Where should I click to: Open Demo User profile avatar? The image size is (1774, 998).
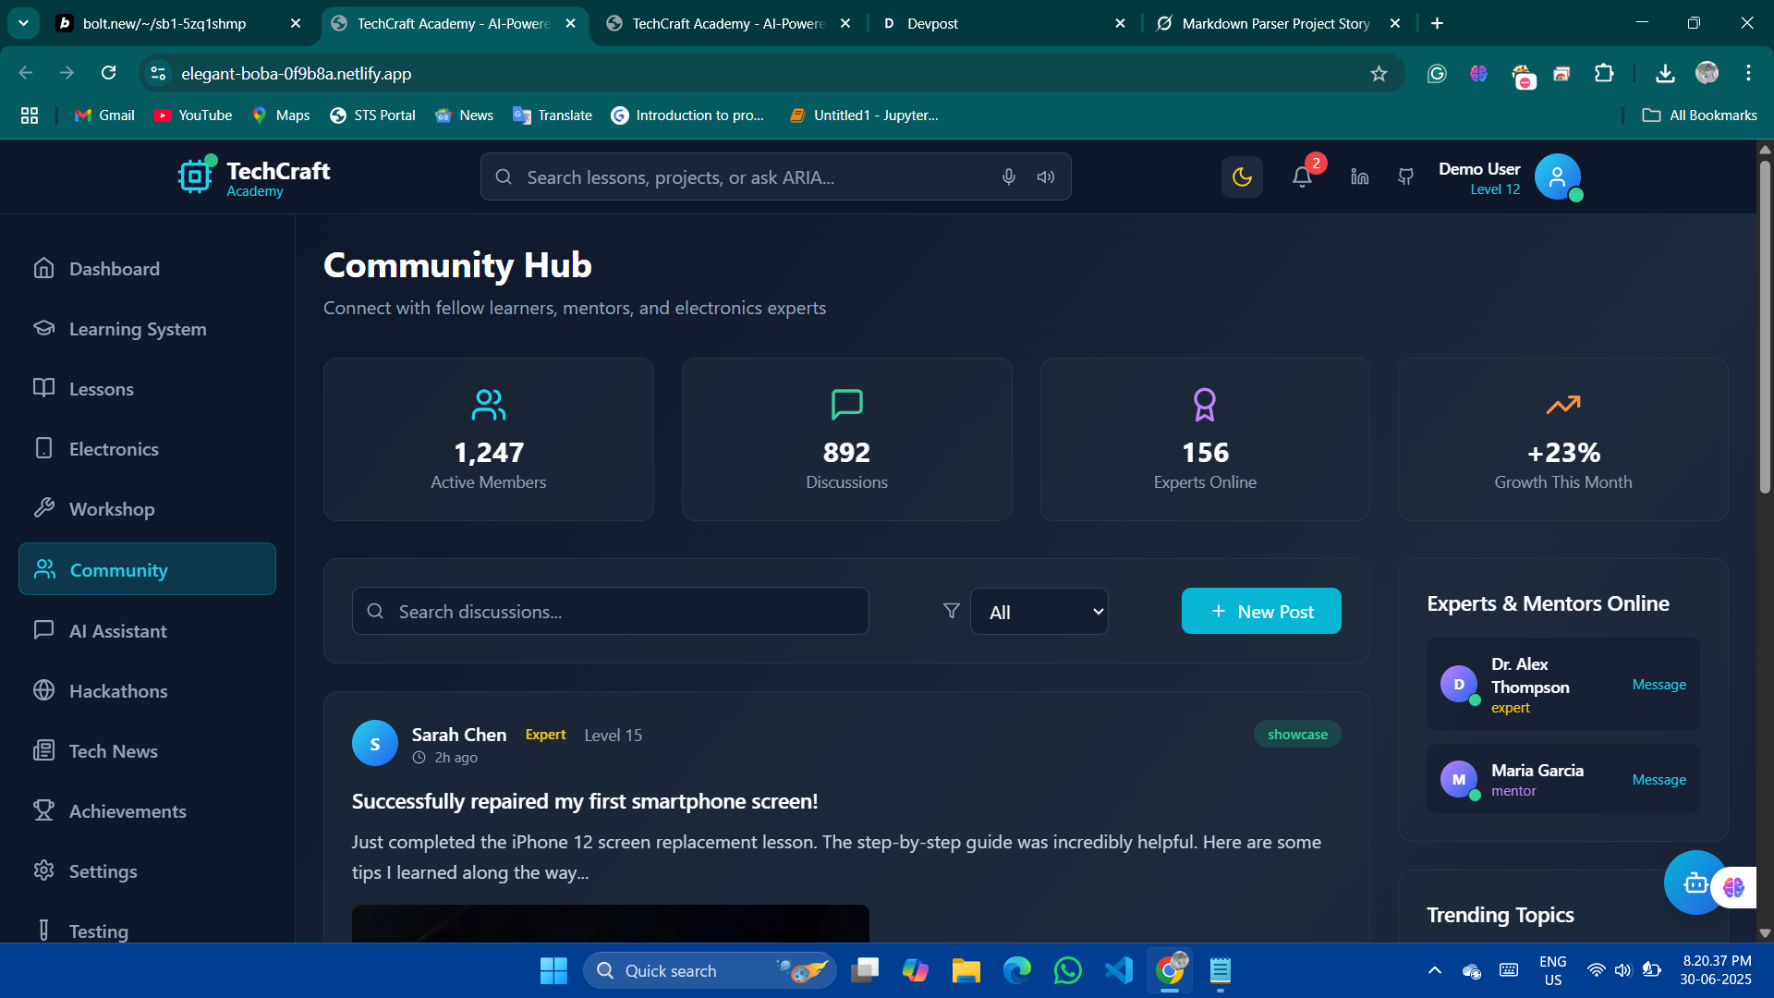click(x=1557, y=176)
